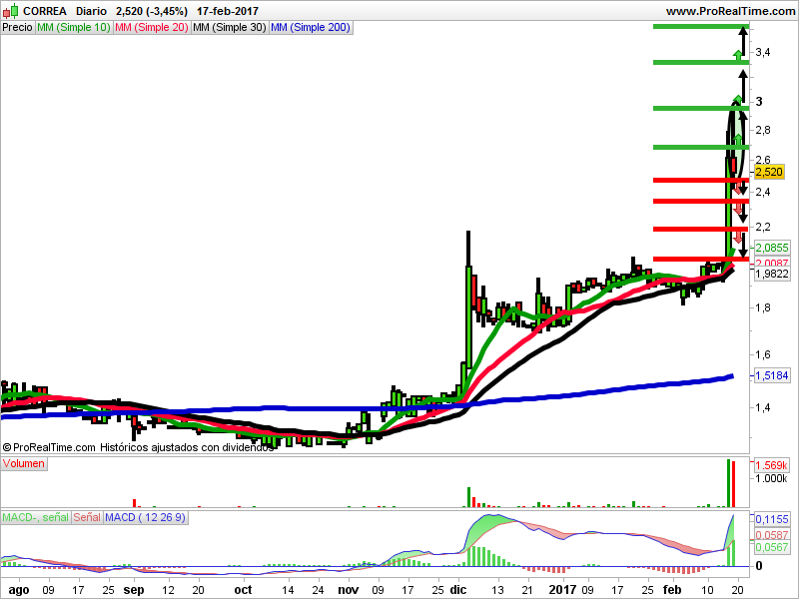Select the Precio indicator label

click(x=17, y=28)
